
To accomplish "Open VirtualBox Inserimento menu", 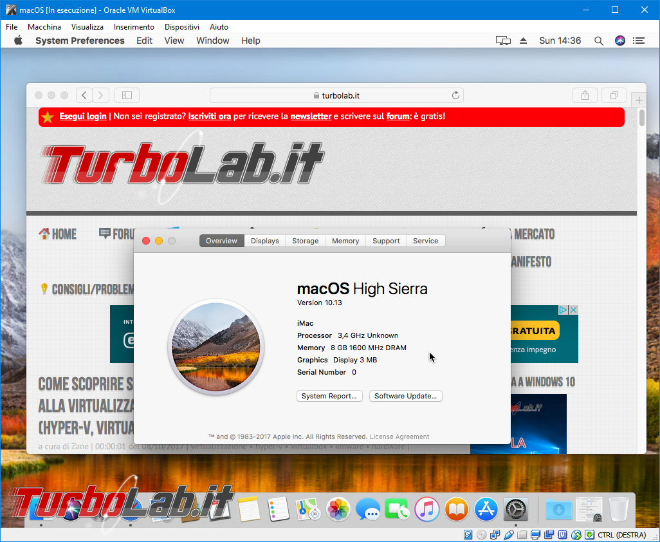I will [x=134, y=26].
